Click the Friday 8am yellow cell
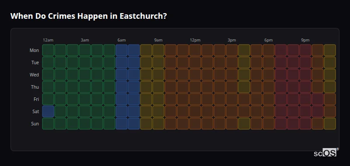 coord(146,99)
